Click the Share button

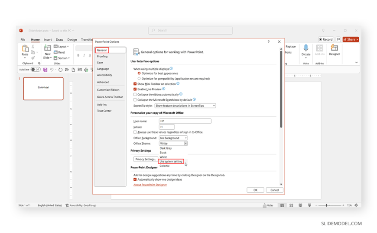pos(351,39)
